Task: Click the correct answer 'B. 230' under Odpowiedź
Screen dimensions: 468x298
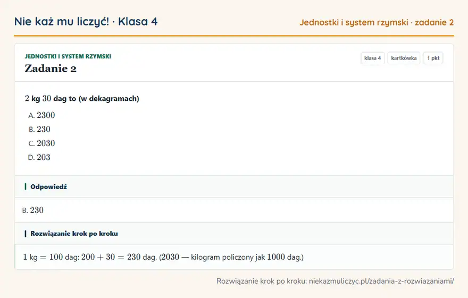Action: [33, 210]
